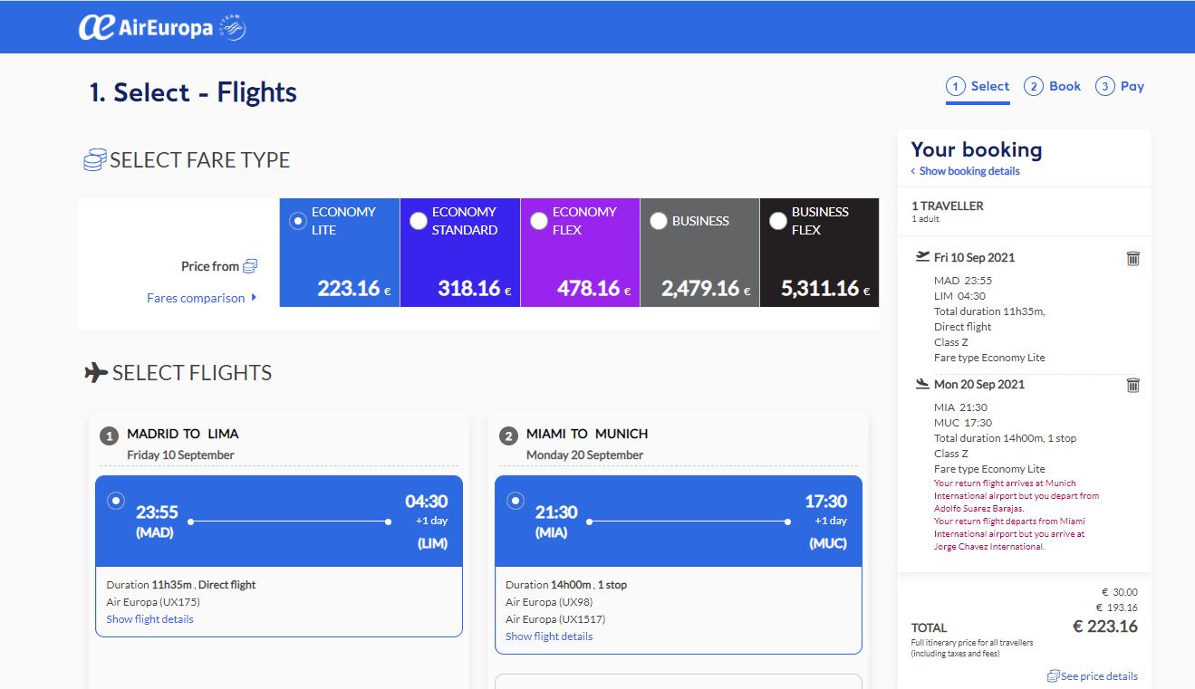
Task: Click the airplane icon beside Select Flights
Action: 96,373
